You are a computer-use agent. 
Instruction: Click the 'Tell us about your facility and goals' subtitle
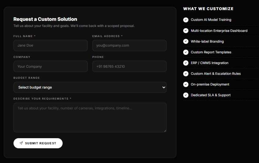(x=74, y=26)
